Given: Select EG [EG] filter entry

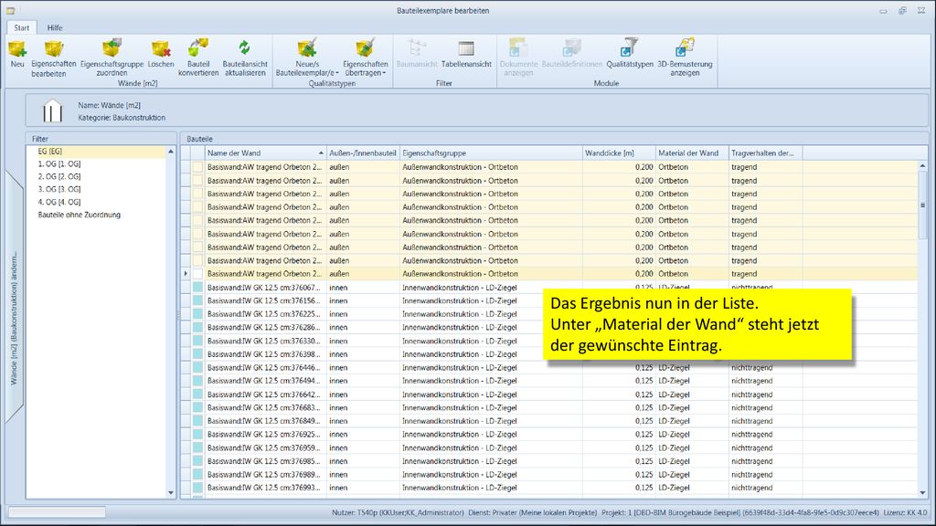Looking at the screenshot, I should pos(96,152).
